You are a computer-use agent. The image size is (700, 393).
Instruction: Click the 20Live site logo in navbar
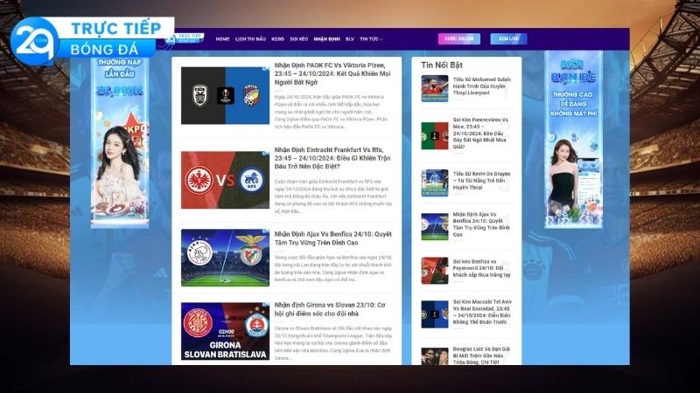[185, 38]
